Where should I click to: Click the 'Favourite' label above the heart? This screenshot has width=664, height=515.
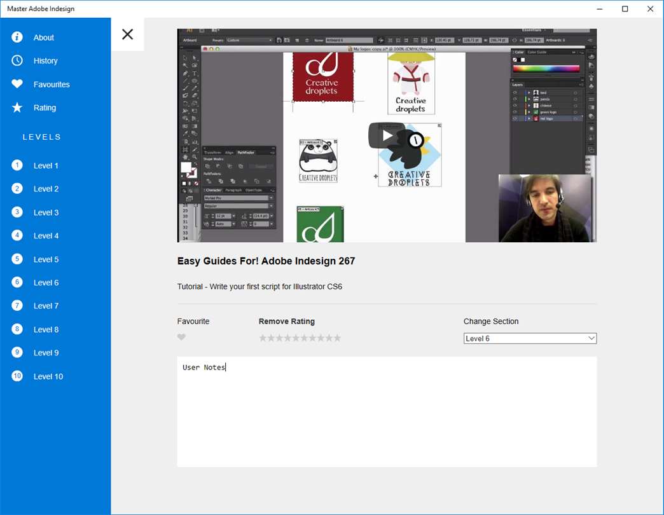[x=193, y=321]
